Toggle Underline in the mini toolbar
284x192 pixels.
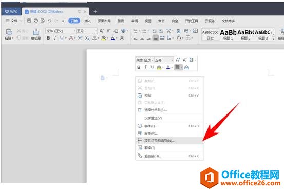point(152,67)
